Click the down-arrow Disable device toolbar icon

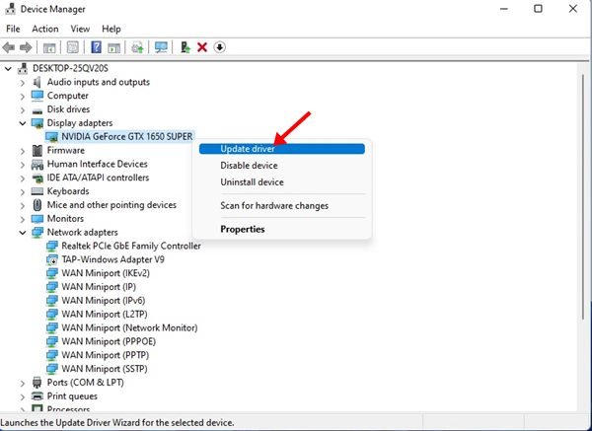point(219,46)
